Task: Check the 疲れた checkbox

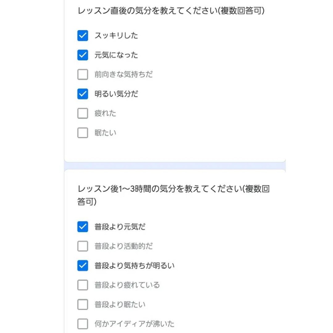Action: 83,113
